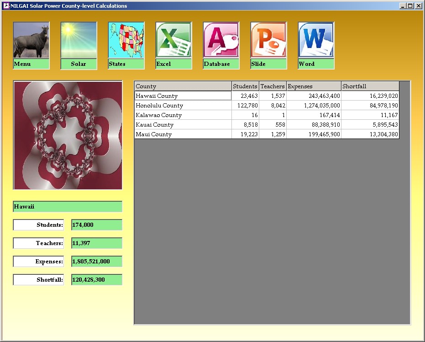Image resolution: width=425 pixels, height=342 pixels.
Task: Click the application icon in title bar
Action: (6, 6)
